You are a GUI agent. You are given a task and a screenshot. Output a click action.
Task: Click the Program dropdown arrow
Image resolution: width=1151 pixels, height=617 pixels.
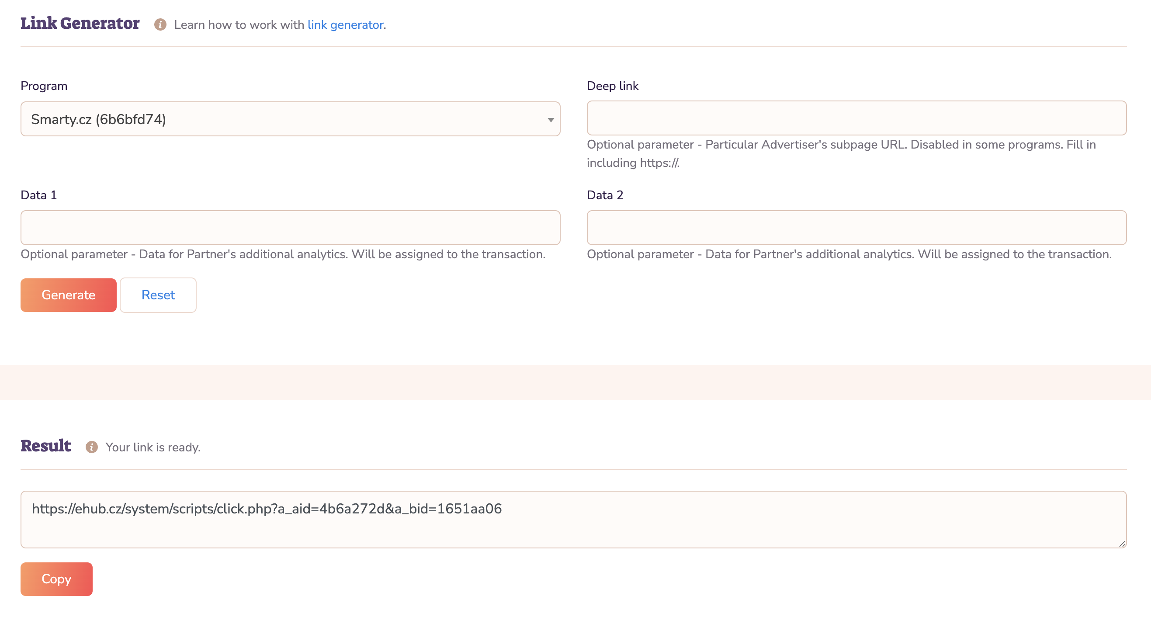point(551,120)
